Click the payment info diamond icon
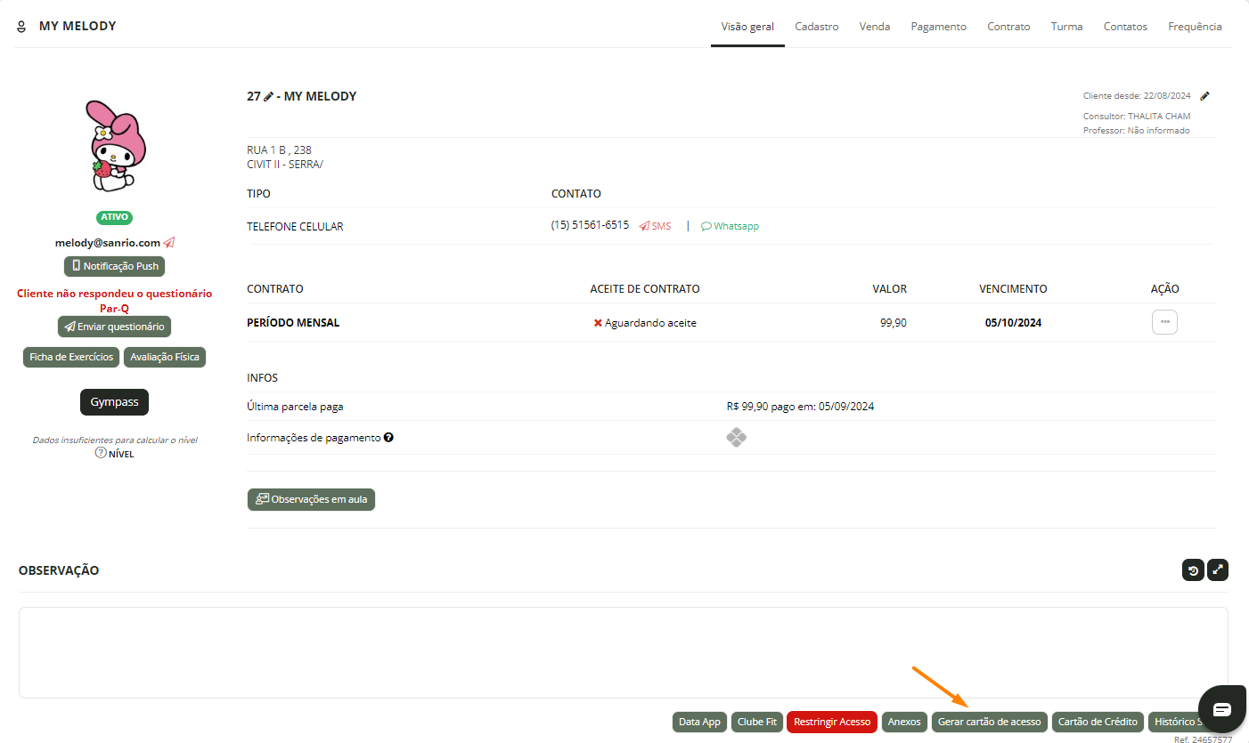 (x=736, y=438)
